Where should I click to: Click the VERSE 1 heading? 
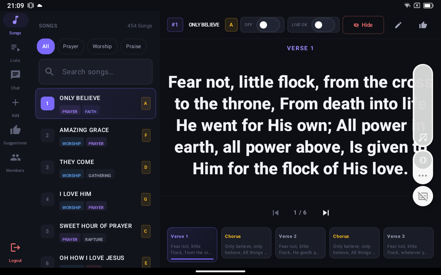(x=300, y=48)
